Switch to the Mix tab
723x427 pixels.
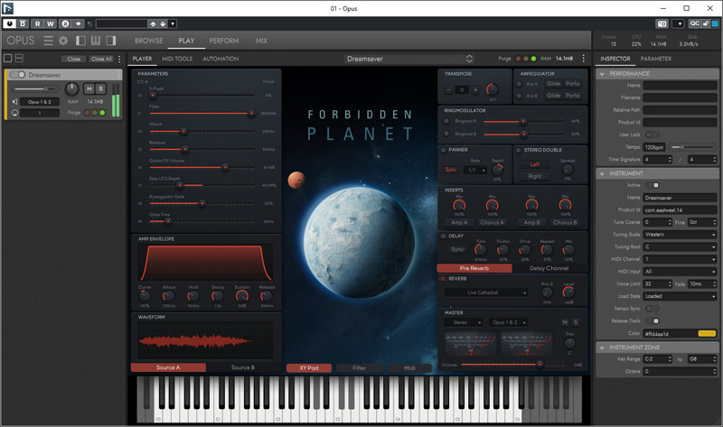[261, 41]
